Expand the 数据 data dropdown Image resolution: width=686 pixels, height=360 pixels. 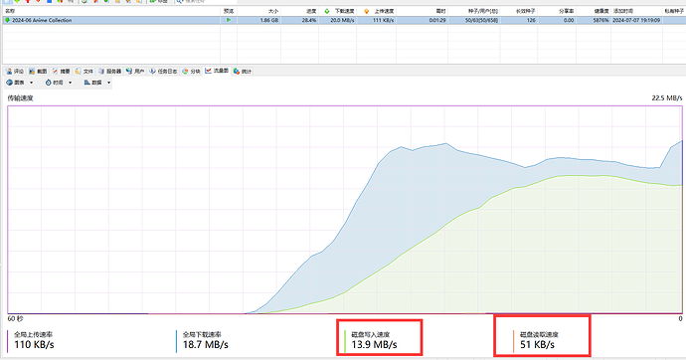97,83
